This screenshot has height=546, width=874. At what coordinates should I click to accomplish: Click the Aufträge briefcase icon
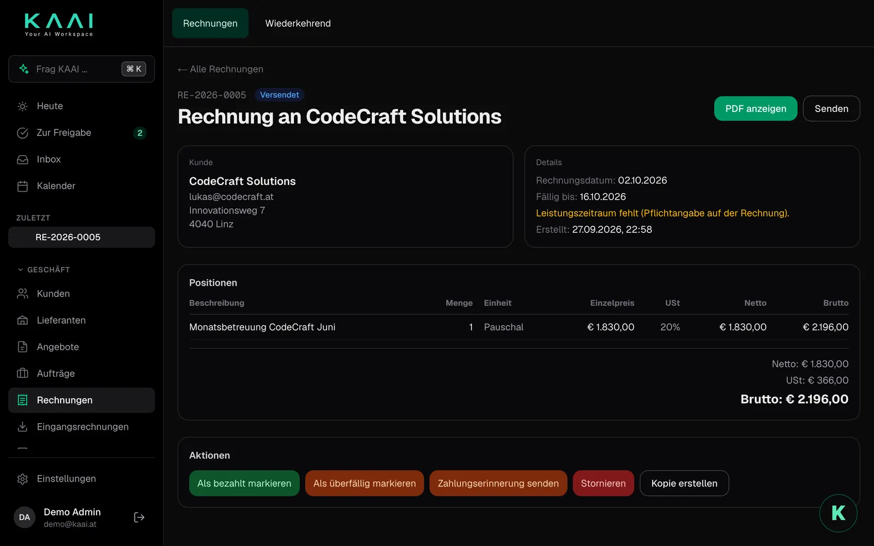(22, 373)
